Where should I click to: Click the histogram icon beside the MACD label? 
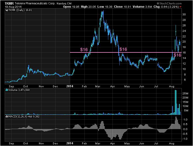pos(7,117)
